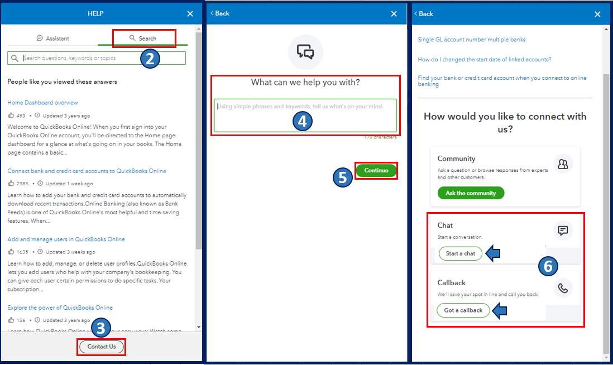Close the 'What can we help you with' panel
This screenshot has width=613, height=365.
394,14
